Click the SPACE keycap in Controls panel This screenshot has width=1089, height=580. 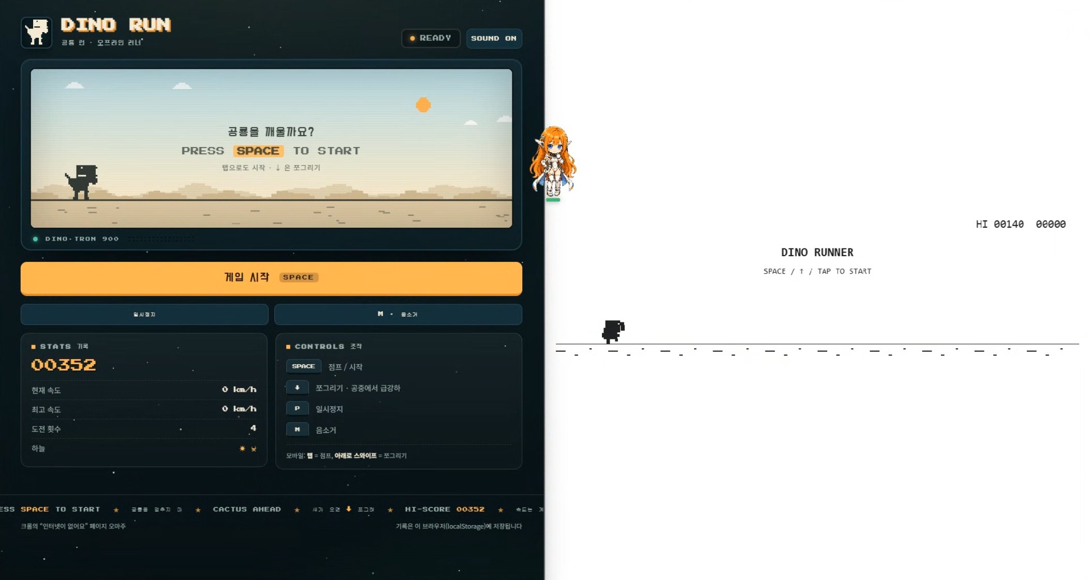(303, 366)
